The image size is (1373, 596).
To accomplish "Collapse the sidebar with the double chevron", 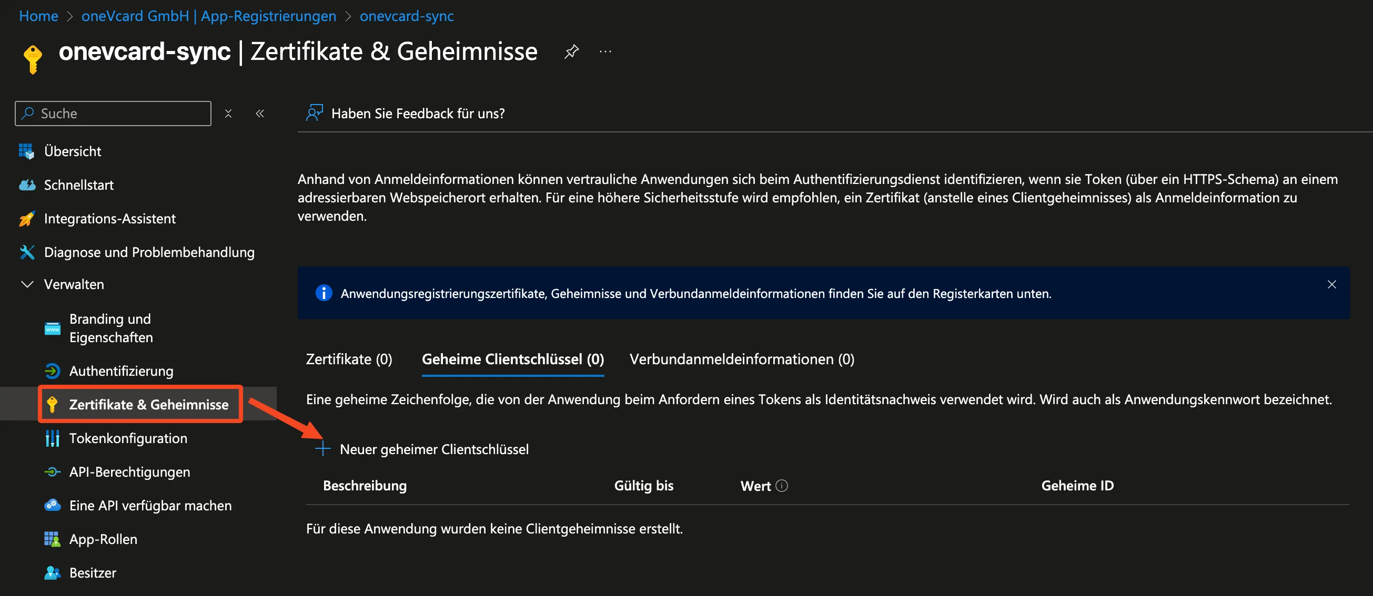I will tap(260, 114).
